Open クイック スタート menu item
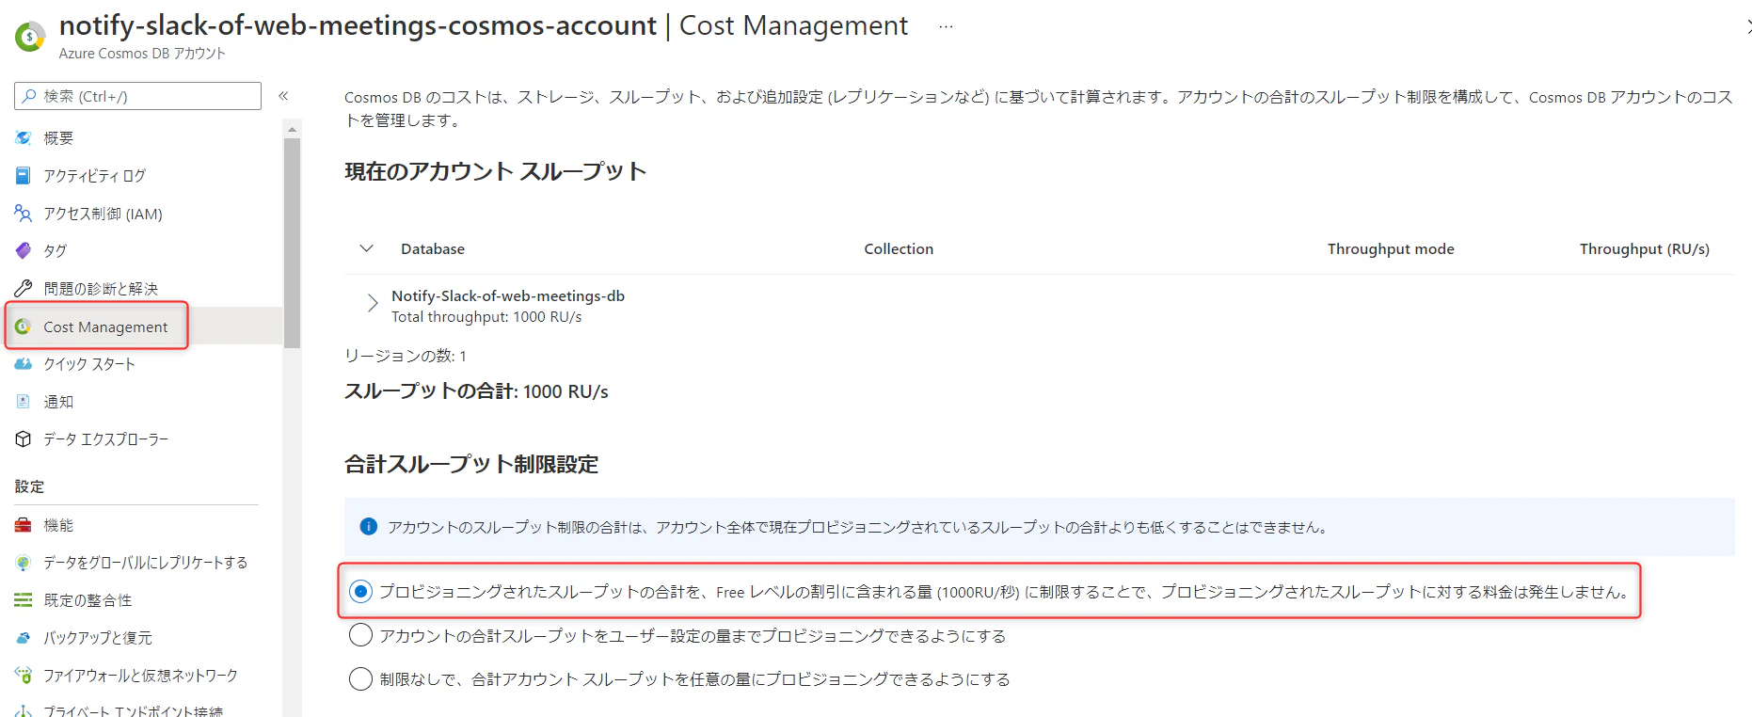 point(89,364)
